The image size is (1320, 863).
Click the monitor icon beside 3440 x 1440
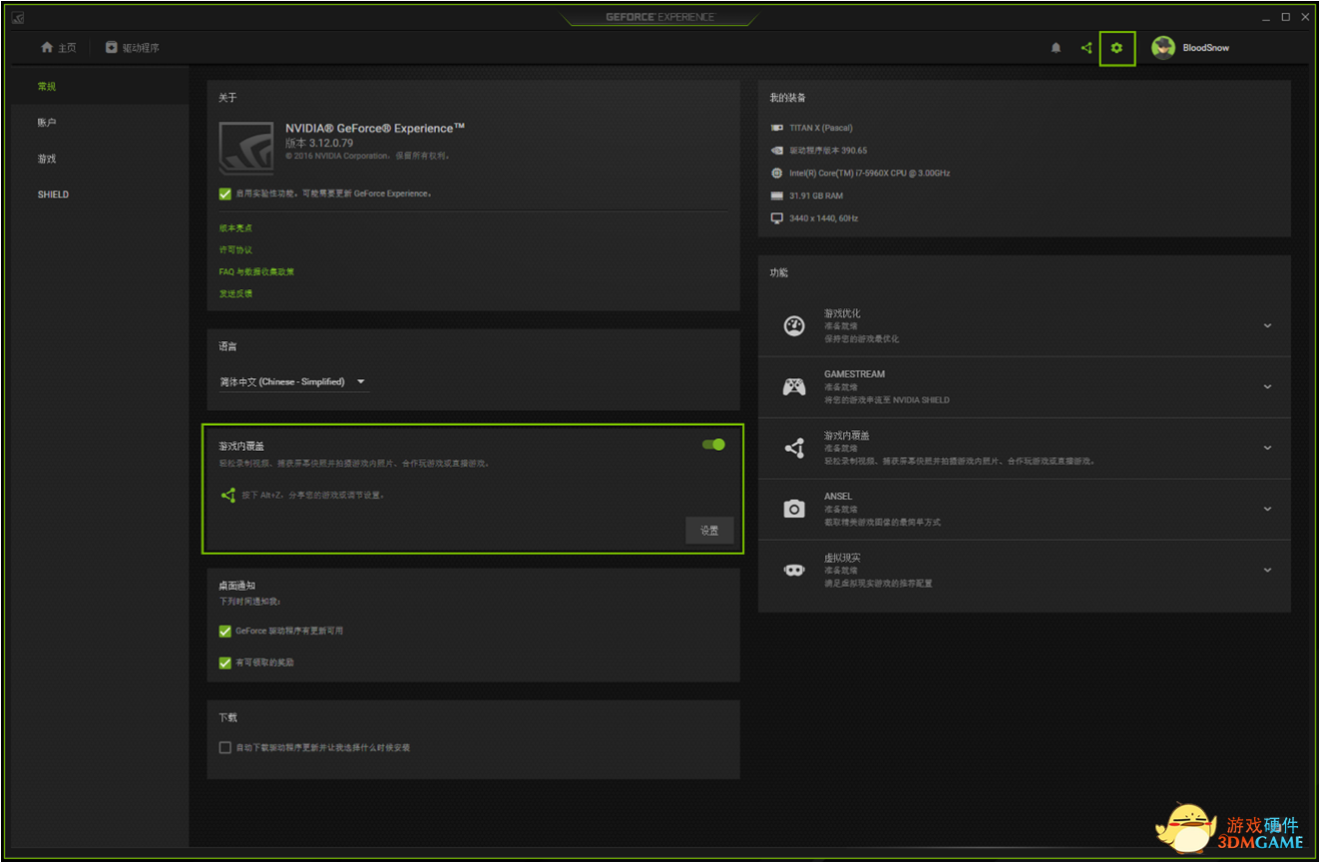[x=777, y=218]
